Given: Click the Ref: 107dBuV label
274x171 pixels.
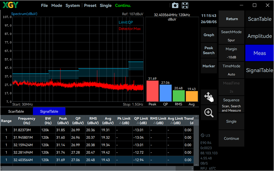Looking at the screenshot, I should tap(133, 14).
